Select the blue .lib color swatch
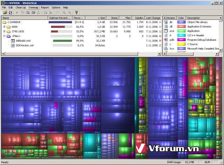Image resolution: width=224 pixels, height=165 pixels. [x=181, y=22]
